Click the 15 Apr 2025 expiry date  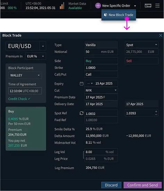(x=104, y=83)
